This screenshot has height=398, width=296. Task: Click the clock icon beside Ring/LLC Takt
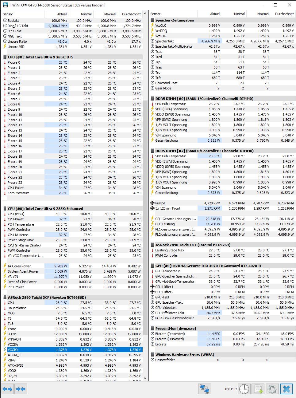5,26
